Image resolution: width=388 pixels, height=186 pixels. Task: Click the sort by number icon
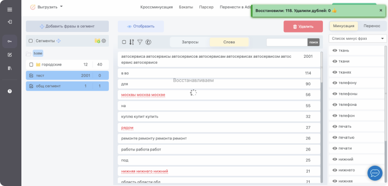[x=131, y=42]
